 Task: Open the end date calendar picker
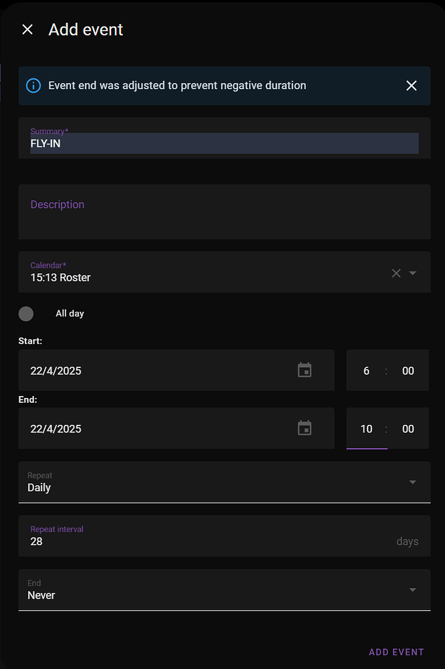coord(305,428)
